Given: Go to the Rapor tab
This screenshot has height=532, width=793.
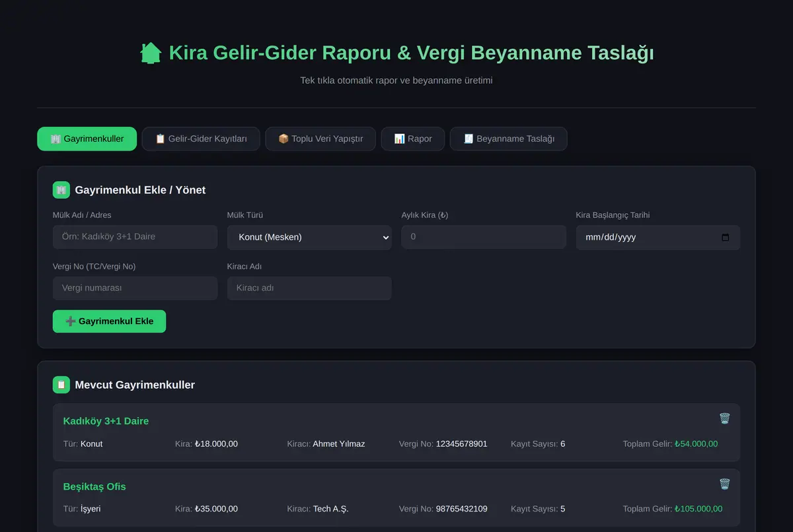Looking at the screenshot, I should coord(413,139).
